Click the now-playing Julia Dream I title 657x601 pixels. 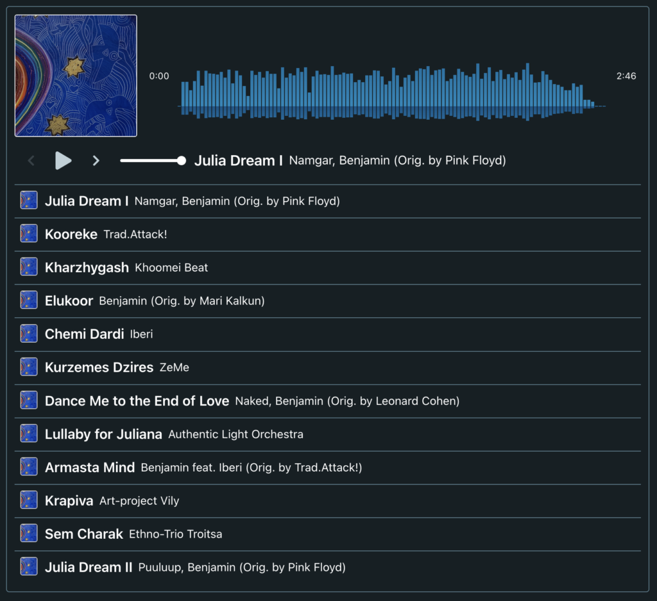tap(239, 161)
